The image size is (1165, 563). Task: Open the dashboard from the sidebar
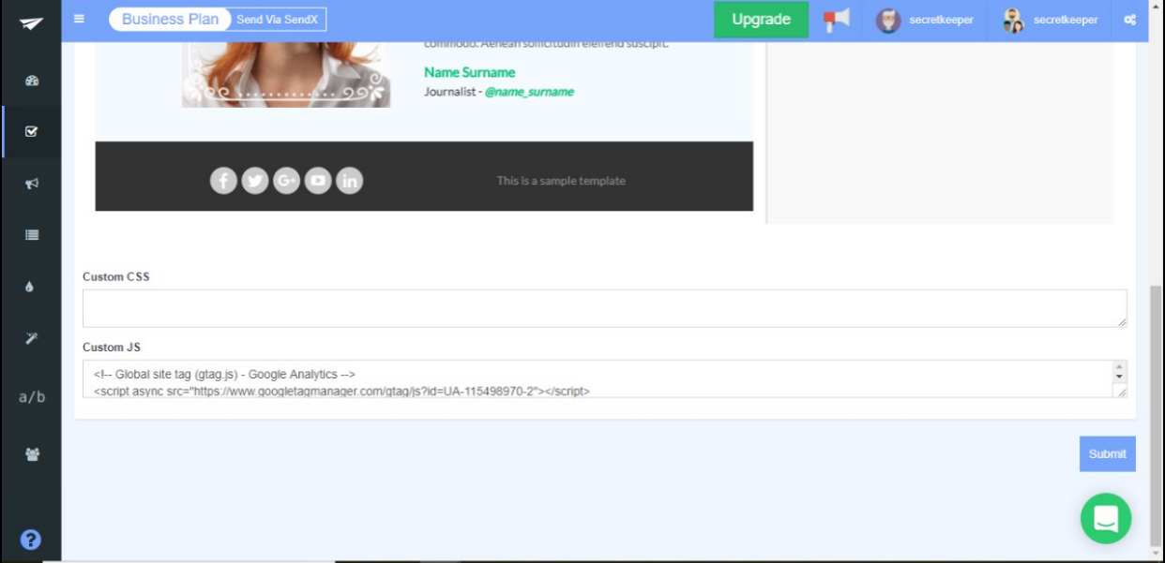pyautogui.click(x=32, y=81)
